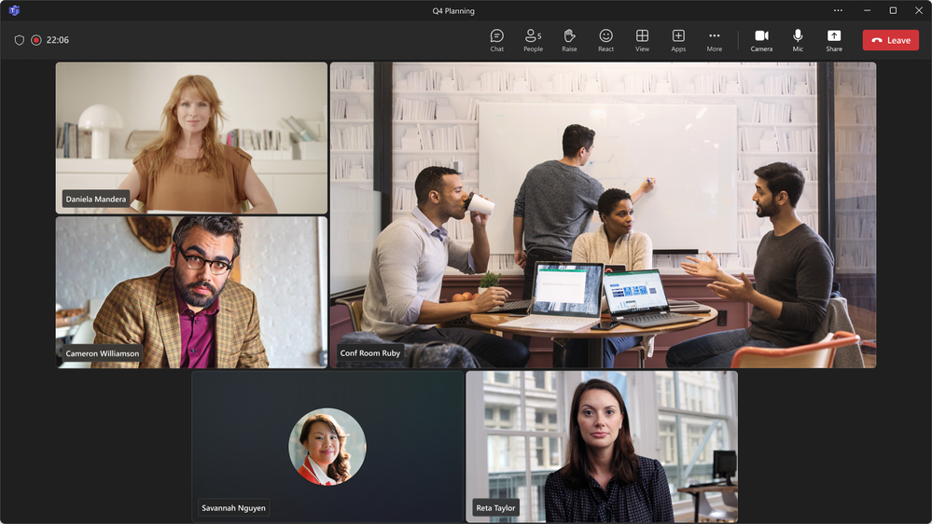
Task: Raise your hand in meeting
Action: pyautogui.click(x=569, y=39)
